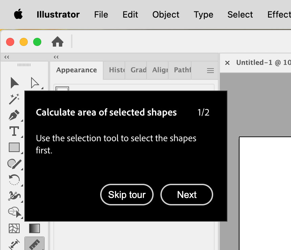Collapse the left toolbar with its chevron
291x250 pixels.
[x=6, y=57]
